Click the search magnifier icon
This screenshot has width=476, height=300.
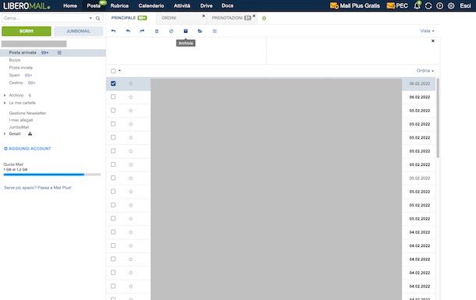tap(98, 18)
